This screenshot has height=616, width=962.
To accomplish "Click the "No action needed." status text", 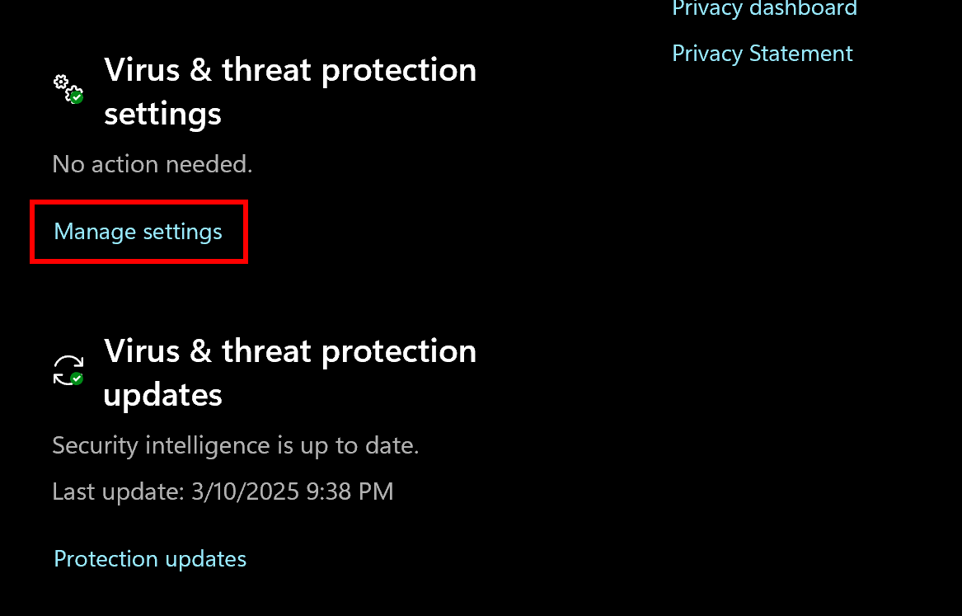I will (x=152, y=164).
